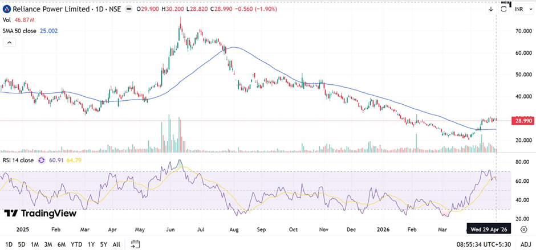Viewport: 536px width, 250px height.
Task: Click the purple RSI indicator icon
Action: click(41, 161)
